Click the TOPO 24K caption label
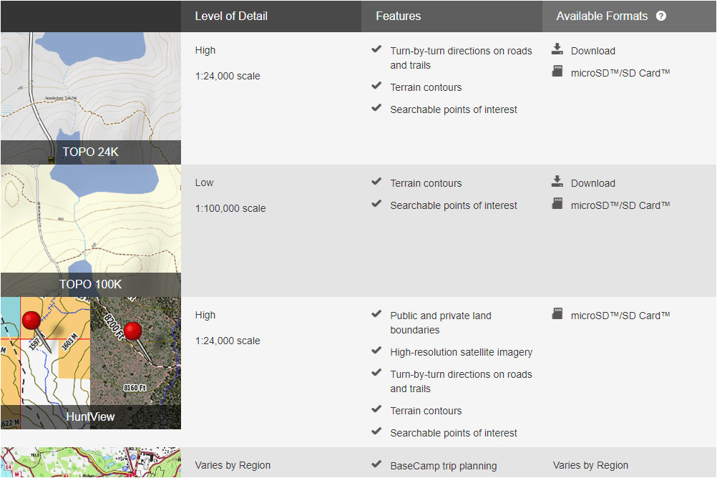717x478 pixels. (x=91, y=152)
